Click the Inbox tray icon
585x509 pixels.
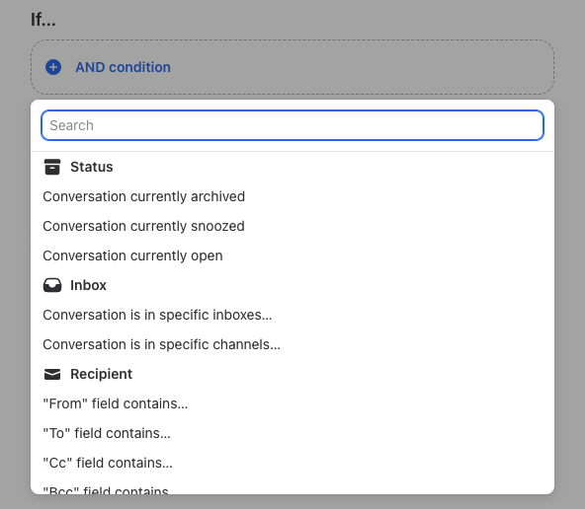pyautogui.click(x=52, y=285)
